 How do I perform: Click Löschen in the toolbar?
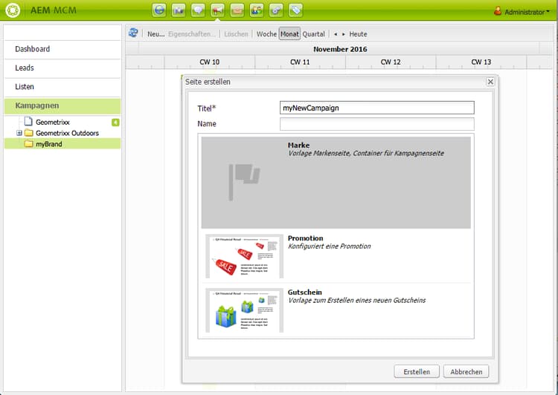coord(236,33)
